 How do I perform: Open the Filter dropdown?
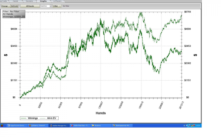pyautogui.click(x=57, y=6)
